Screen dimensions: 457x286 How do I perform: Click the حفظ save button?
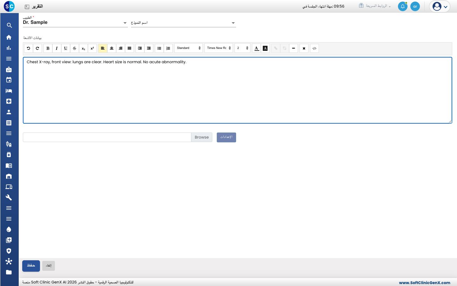point(31,266)
